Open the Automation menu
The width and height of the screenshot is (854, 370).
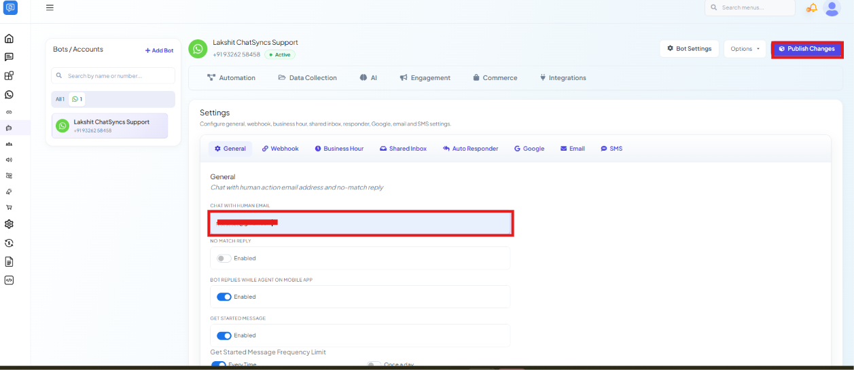coord(231,78)
